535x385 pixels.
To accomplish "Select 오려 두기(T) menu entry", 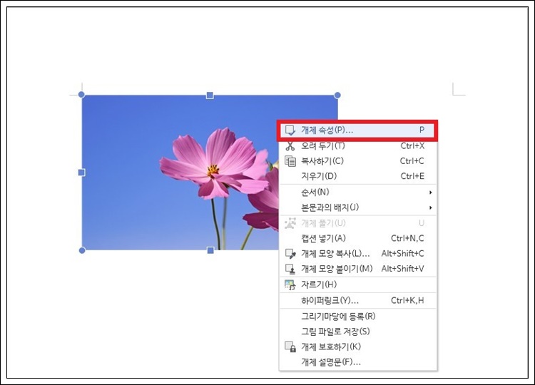I will point(357,146).
